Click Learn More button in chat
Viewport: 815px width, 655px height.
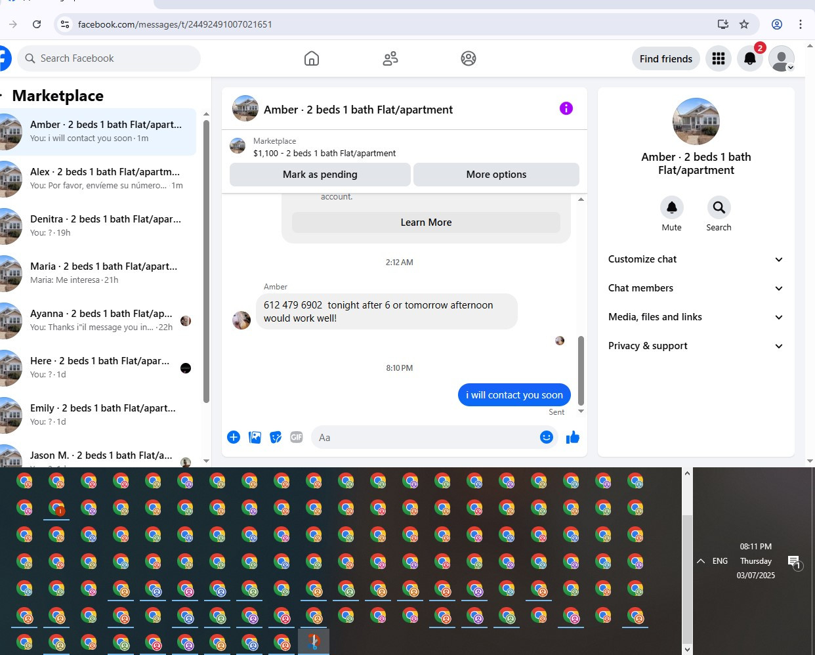tap(426, 222)
